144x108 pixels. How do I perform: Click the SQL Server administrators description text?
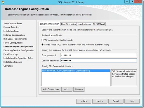point(124,74)
